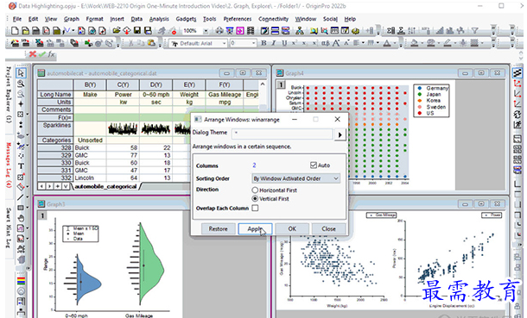Click Germany blue legend marker in Graph4
The width and height of the screenshot is (527, 318).
[420, 88]
